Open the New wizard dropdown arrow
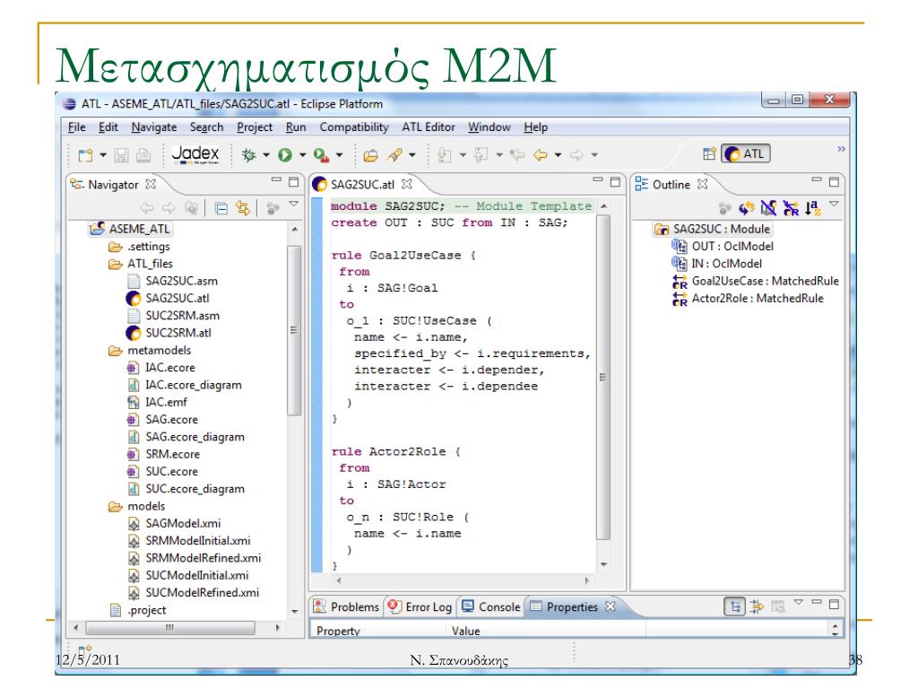Viewport: 918px width, 689px height. [103, 155]
